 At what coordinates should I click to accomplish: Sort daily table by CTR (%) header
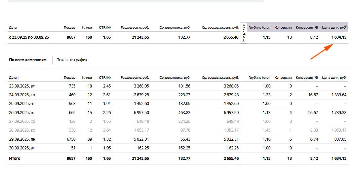click(x=105, y=78)
